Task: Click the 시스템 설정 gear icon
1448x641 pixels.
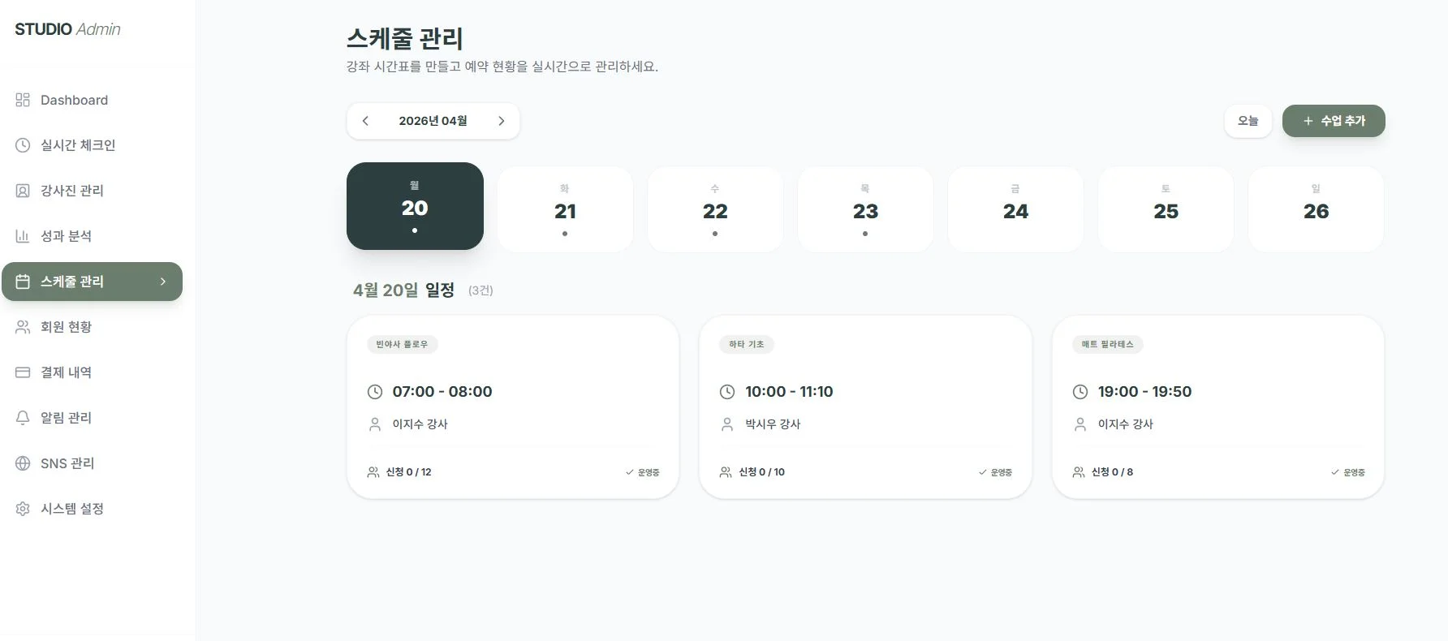Action: (x=22, y=509)
